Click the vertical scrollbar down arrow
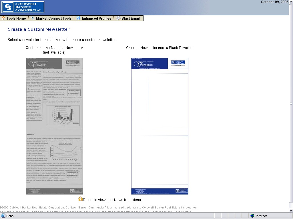 [x=291, y=210]
